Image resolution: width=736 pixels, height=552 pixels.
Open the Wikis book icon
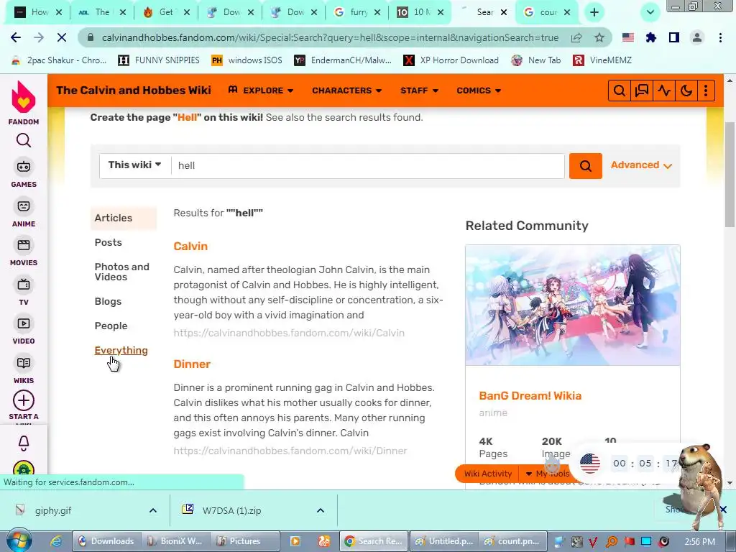(x=24, y=363)
